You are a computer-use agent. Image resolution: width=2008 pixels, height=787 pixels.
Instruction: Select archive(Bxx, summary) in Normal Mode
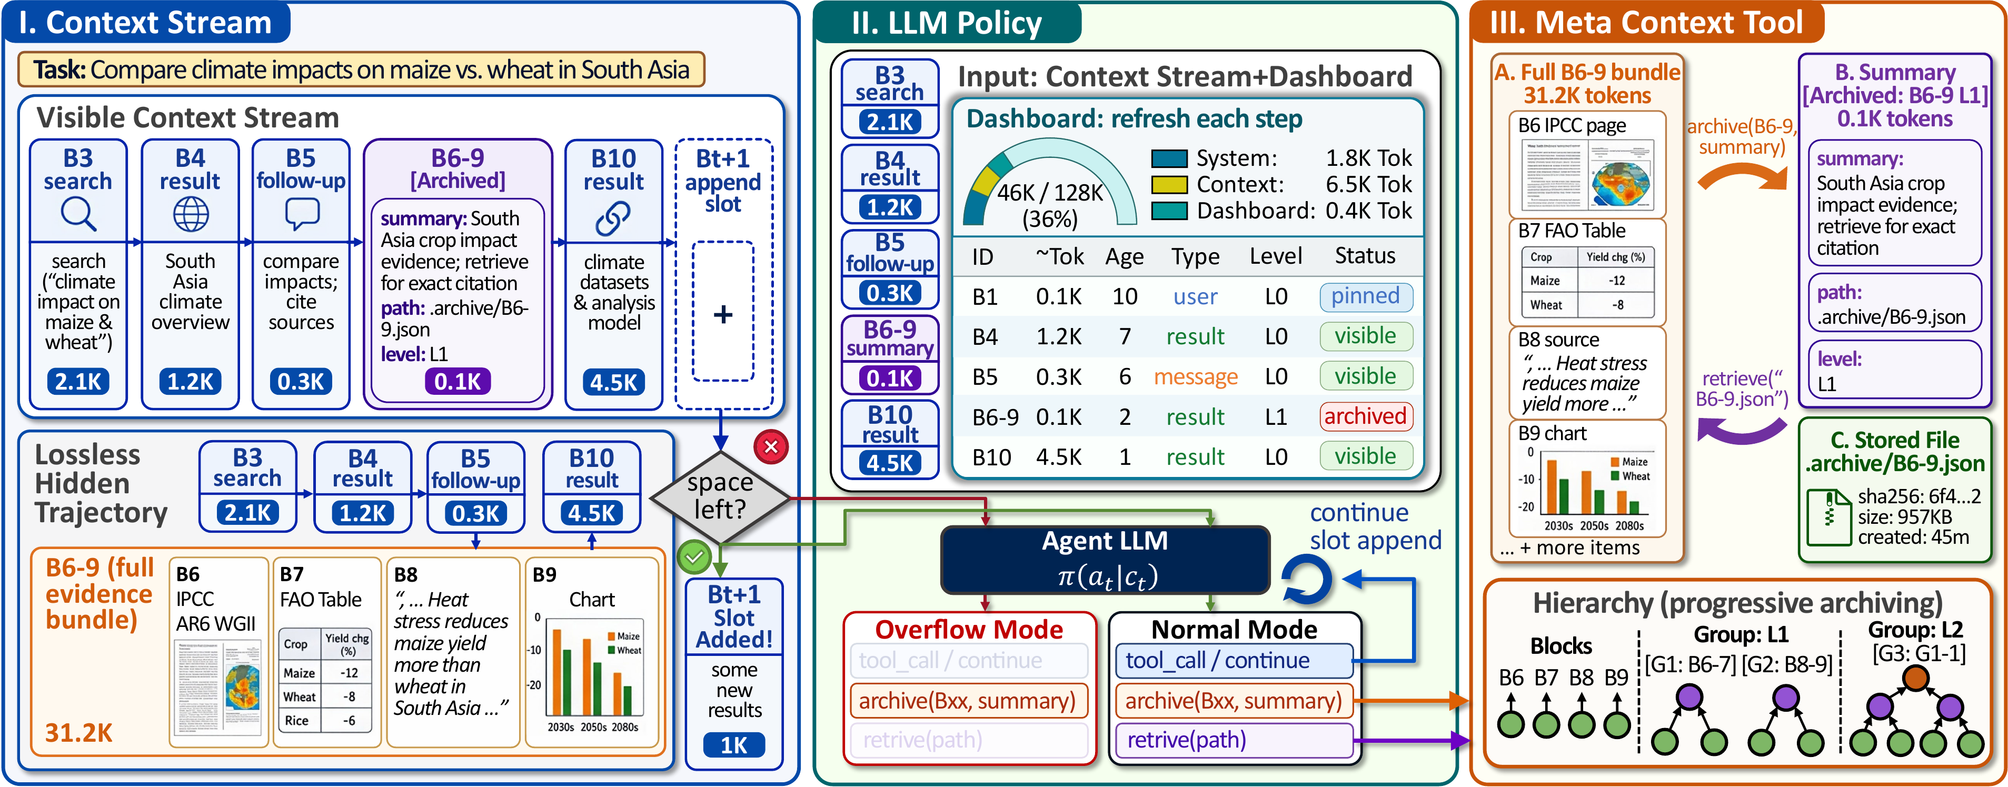tap(1234, 701)
